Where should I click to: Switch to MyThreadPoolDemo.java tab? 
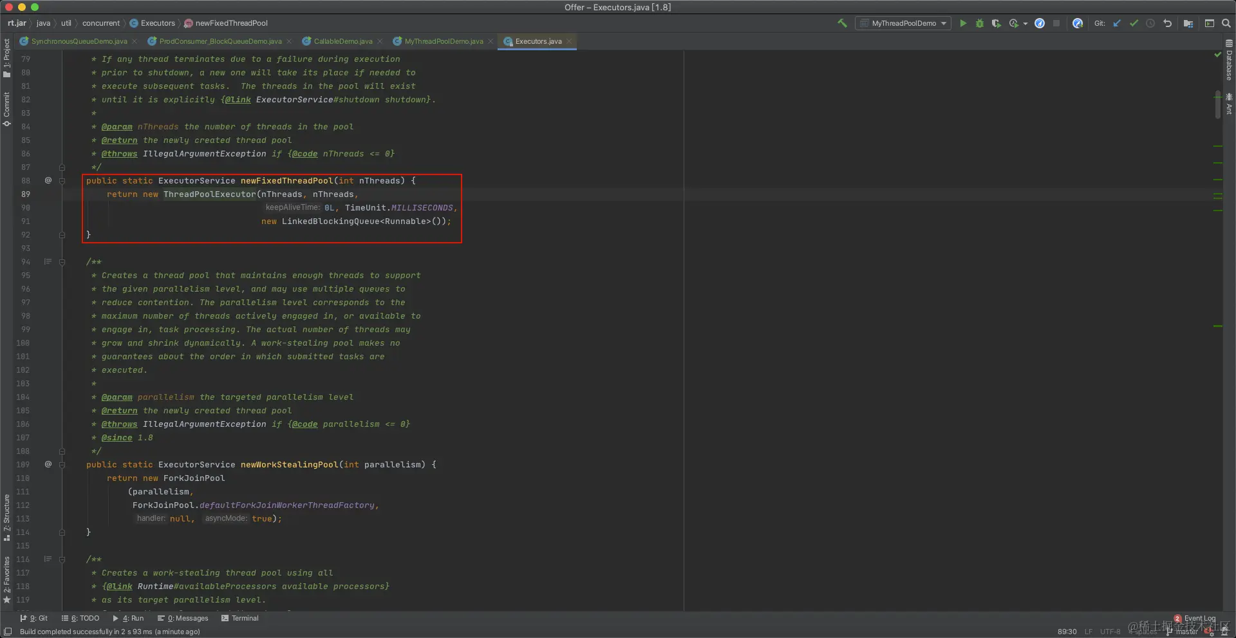[x=444, y=41]
